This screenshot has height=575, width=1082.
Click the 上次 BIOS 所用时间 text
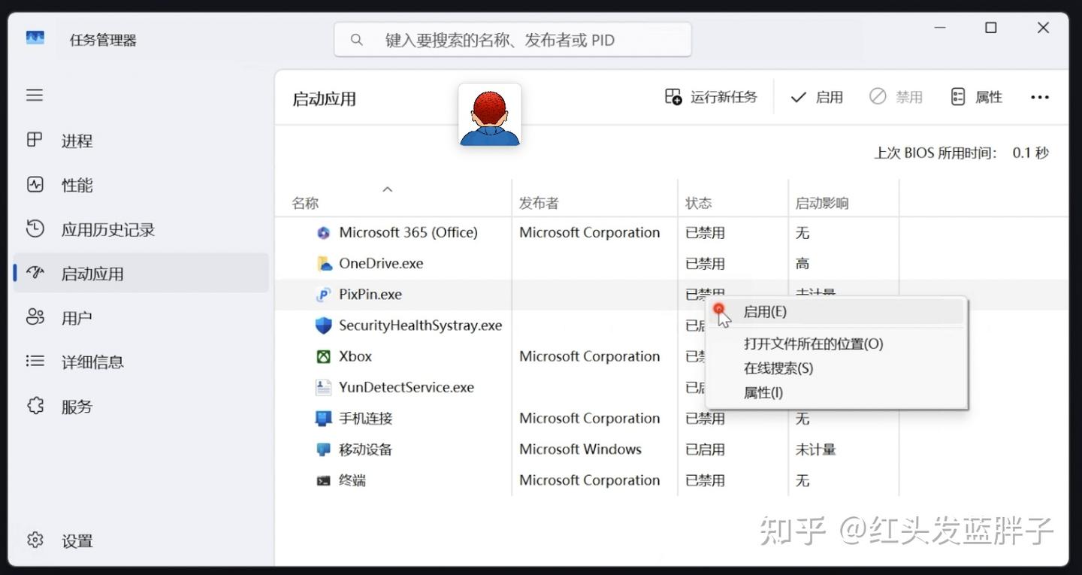click(x=935, y=153)
